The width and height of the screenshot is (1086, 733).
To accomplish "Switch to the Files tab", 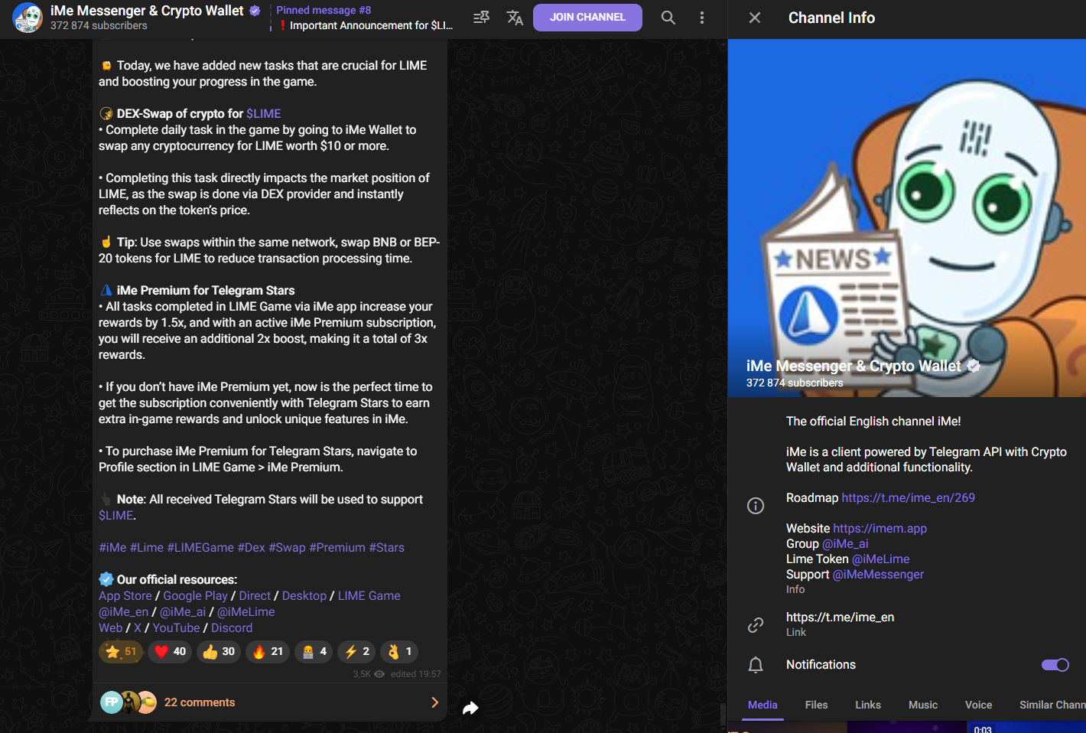I will [817, 705].
